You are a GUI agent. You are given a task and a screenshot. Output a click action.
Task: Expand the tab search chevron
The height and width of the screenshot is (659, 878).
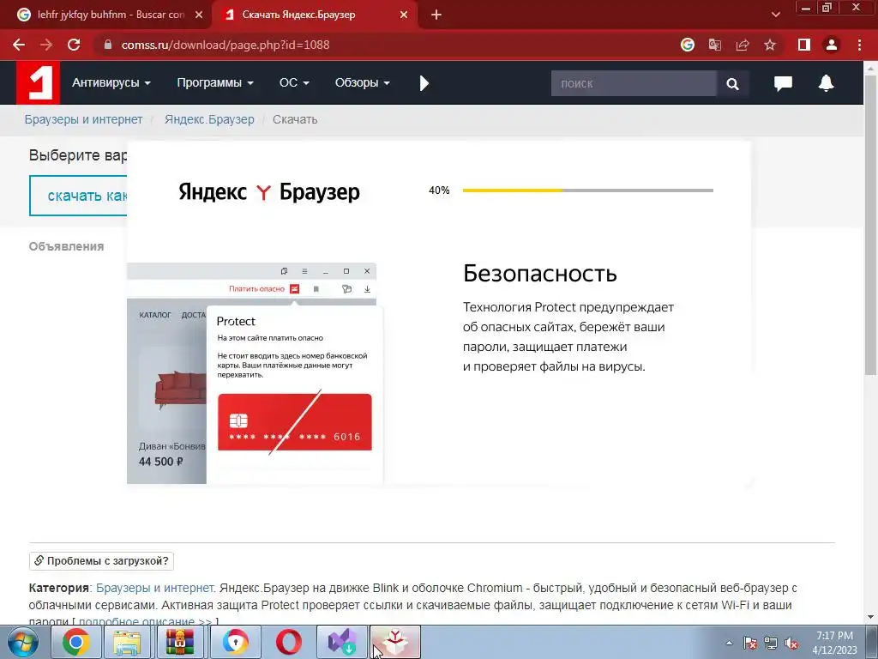point(775,15)
